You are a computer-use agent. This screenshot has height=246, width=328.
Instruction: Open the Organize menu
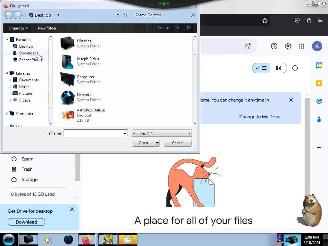pos(18,28)
